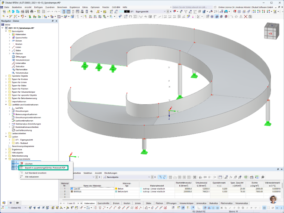284x213 pixels.
Task: Click the Navigator data tab icon at bottom
Action: pyautogui.click(x=4, y=203)
